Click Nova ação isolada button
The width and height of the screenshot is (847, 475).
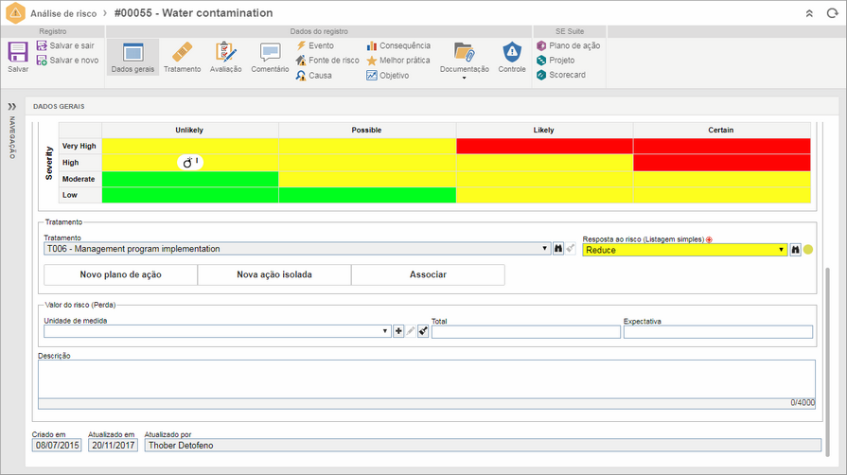[x=274, y=274]
